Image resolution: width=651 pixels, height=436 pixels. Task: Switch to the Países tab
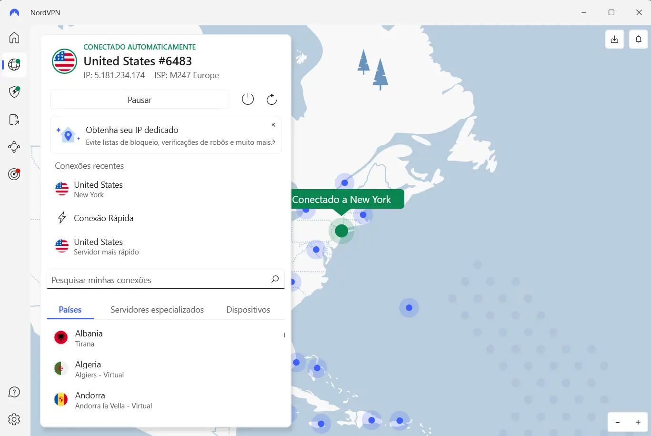coord(70,310)
